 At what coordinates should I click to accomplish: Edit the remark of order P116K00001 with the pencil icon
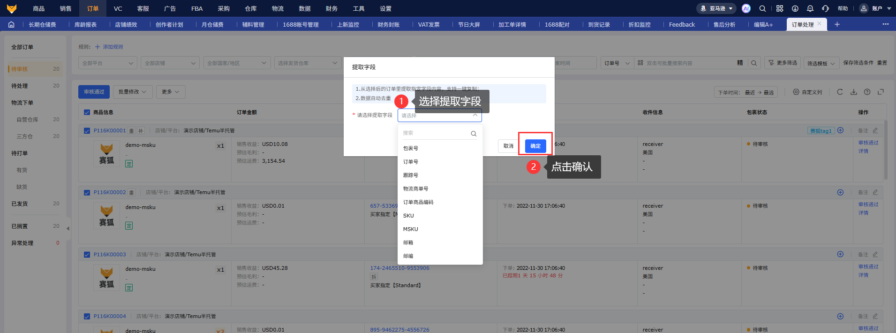click(875, 130)
